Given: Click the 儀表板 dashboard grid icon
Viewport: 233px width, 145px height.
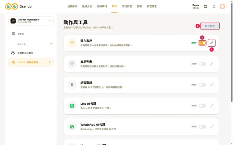Looking at the screenshot, I should [x=13, y=34].
